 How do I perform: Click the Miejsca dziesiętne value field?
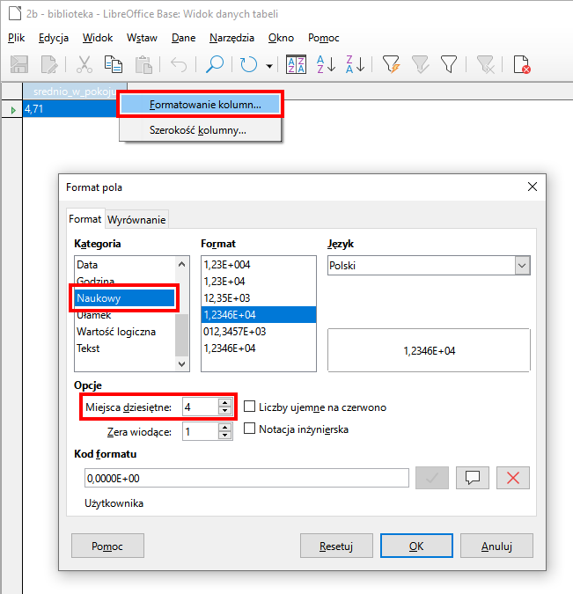201,407
